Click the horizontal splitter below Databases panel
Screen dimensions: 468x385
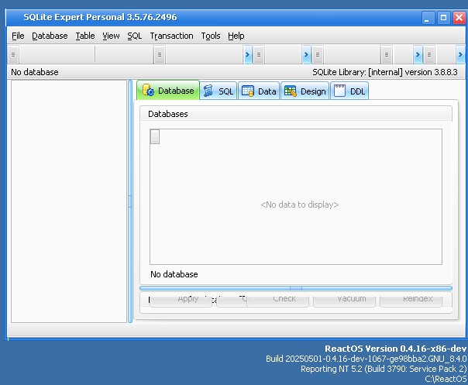click(x=296, y=288)
